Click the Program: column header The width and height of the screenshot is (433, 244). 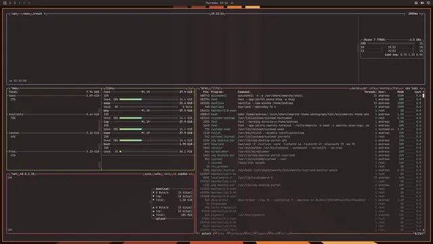click(217, 92)
